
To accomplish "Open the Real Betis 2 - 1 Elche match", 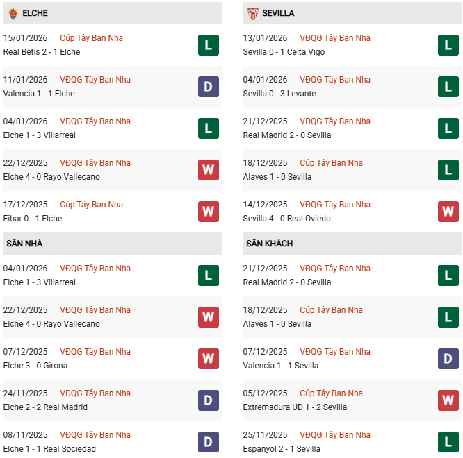I will tap(42, 52).
